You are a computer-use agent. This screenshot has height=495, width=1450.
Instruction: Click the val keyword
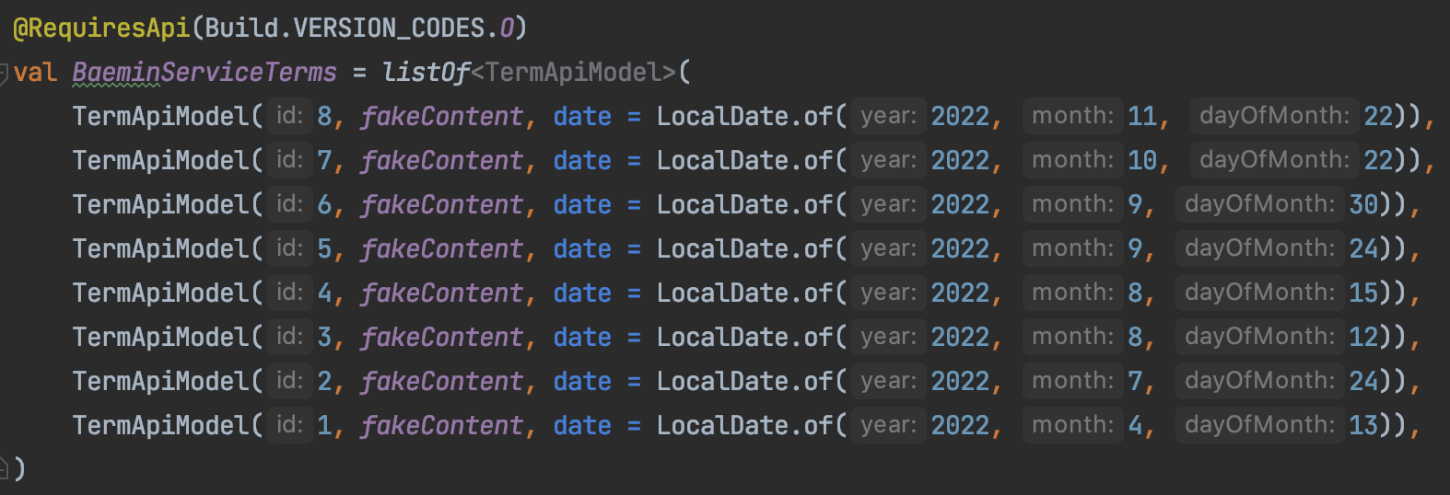(35, 73)
